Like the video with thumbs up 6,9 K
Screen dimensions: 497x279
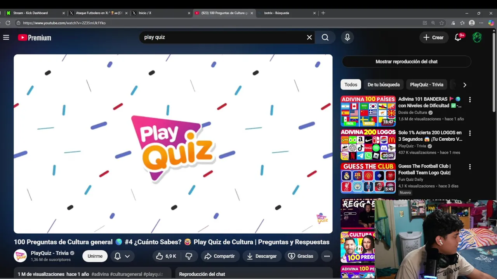coord(166,256)
